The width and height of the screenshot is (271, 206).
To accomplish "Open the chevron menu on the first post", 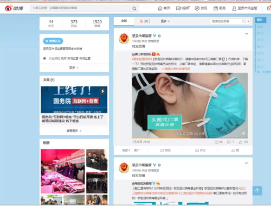I will [x=246, y=34].
